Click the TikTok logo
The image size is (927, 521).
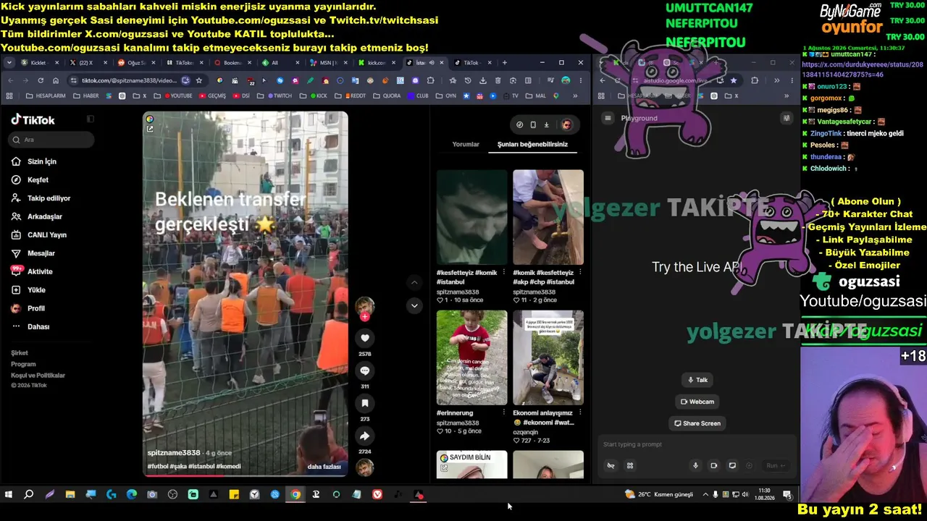pyautogui.click(x=33, y=119)
